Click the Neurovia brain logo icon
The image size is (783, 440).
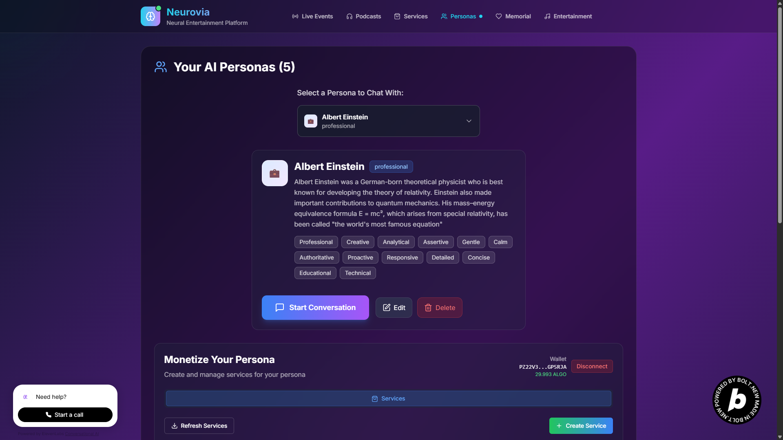click(x=150, y=16)
